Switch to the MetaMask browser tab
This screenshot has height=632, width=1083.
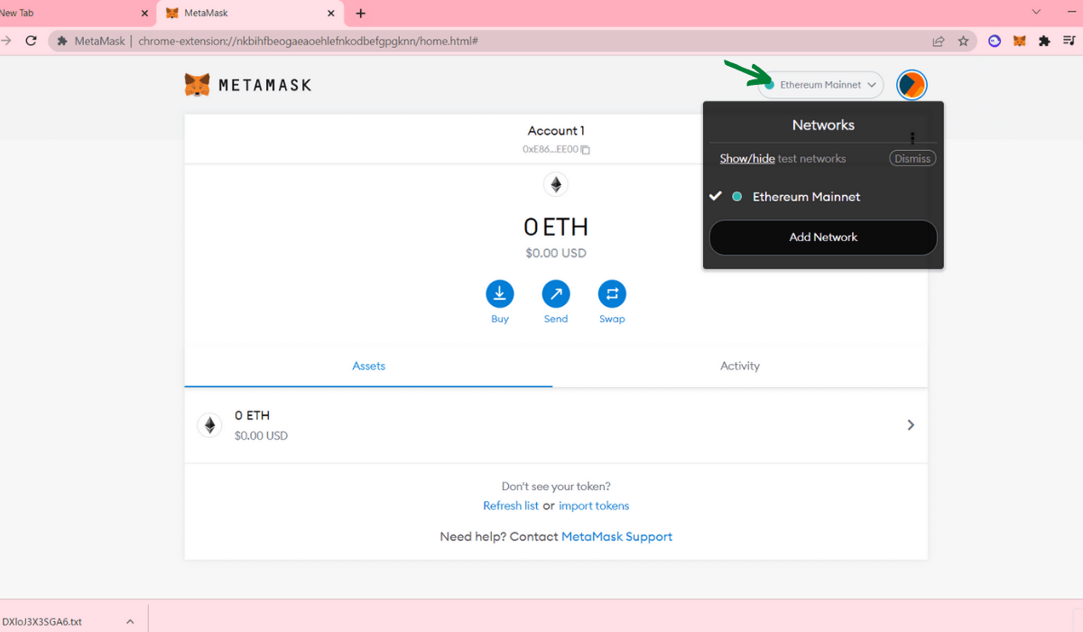point(250,14)
